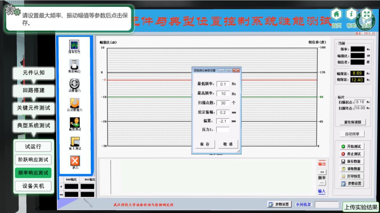This screenshot has height=213, width=380.
Task: Increase frequency with the ++ button
Action: pyautogui.click(x=322, y=172)
